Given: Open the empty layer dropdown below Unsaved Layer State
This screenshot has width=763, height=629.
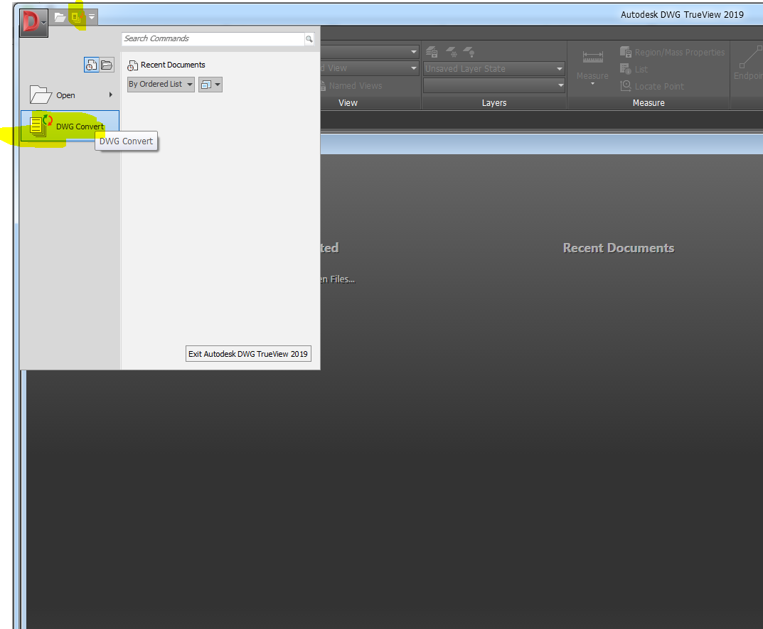Looking at the screenshot, I should click(494, 85).
